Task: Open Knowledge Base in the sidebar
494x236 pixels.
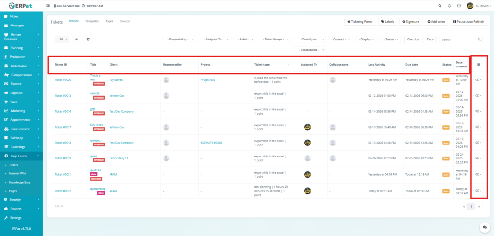Action: (x=20, y=183)
